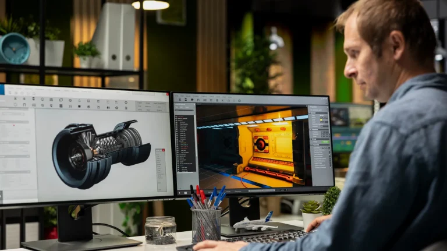Select the yellow-text row in the scene tree
This screenshot has width=447, height=251.
click(183, 143)
